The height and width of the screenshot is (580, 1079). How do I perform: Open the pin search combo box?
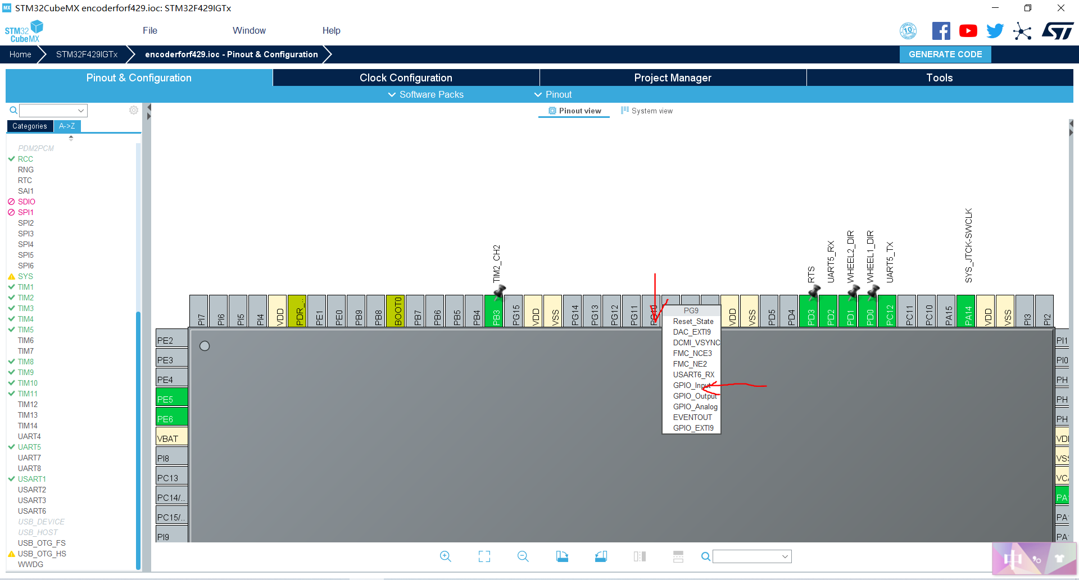752,556
